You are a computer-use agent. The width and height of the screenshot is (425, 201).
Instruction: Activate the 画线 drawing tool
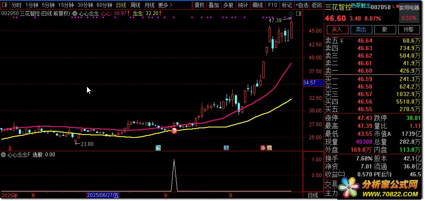click(x=257, y=5)
